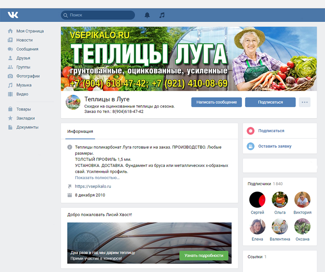Screen dimensions: 325x272
Task: Open subscriber Виктория's avatar
Action: [302, 200]
